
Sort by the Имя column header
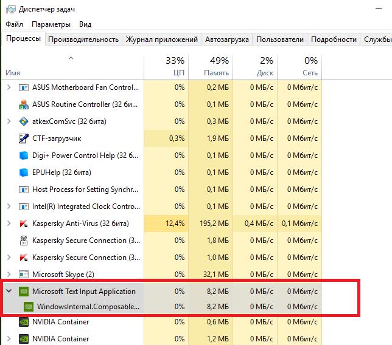pos(72,67)
